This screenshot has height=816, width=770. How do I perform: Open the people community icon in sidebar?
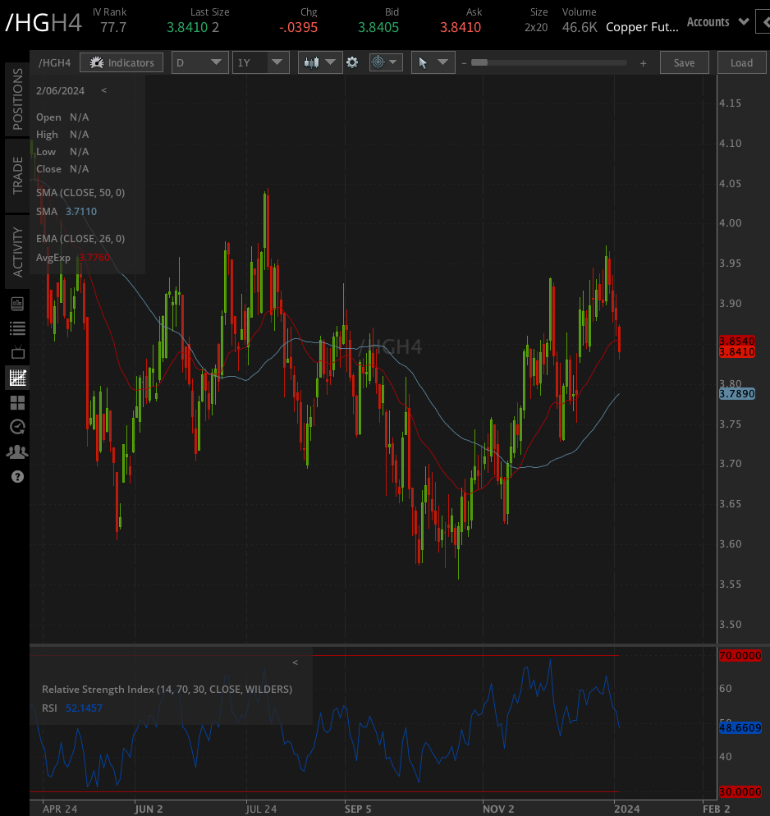click(x=17, y=452)
